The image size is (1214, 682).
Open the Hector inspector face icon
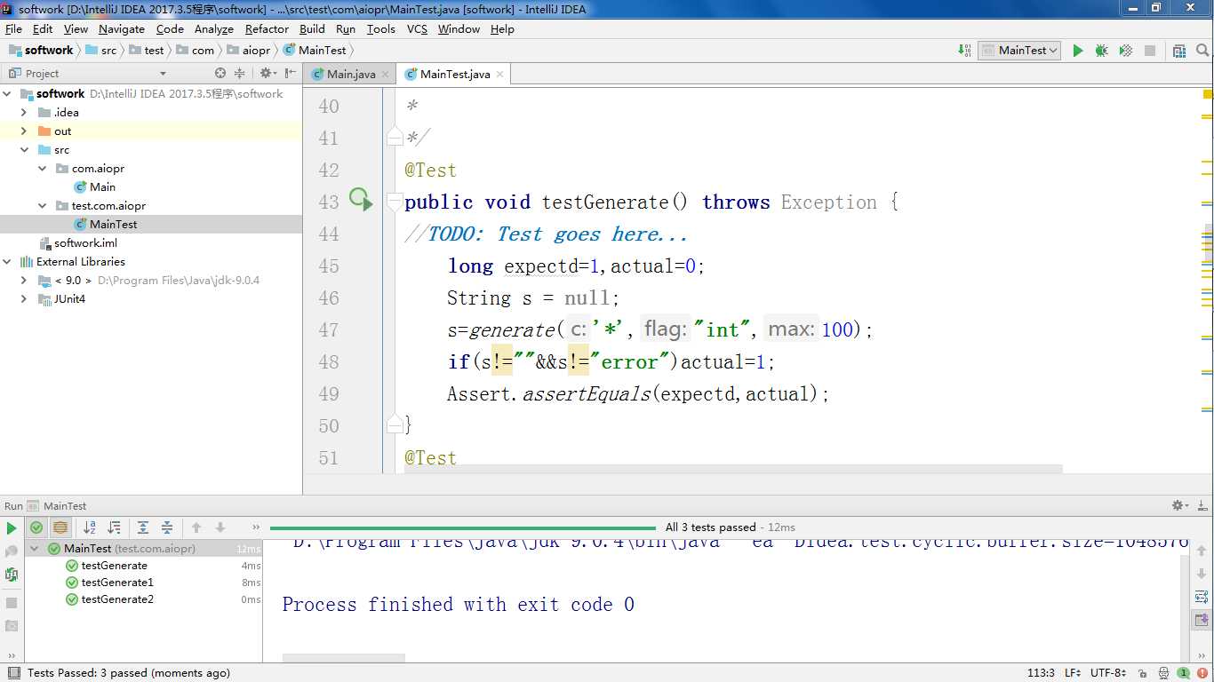pos(1162,673)
